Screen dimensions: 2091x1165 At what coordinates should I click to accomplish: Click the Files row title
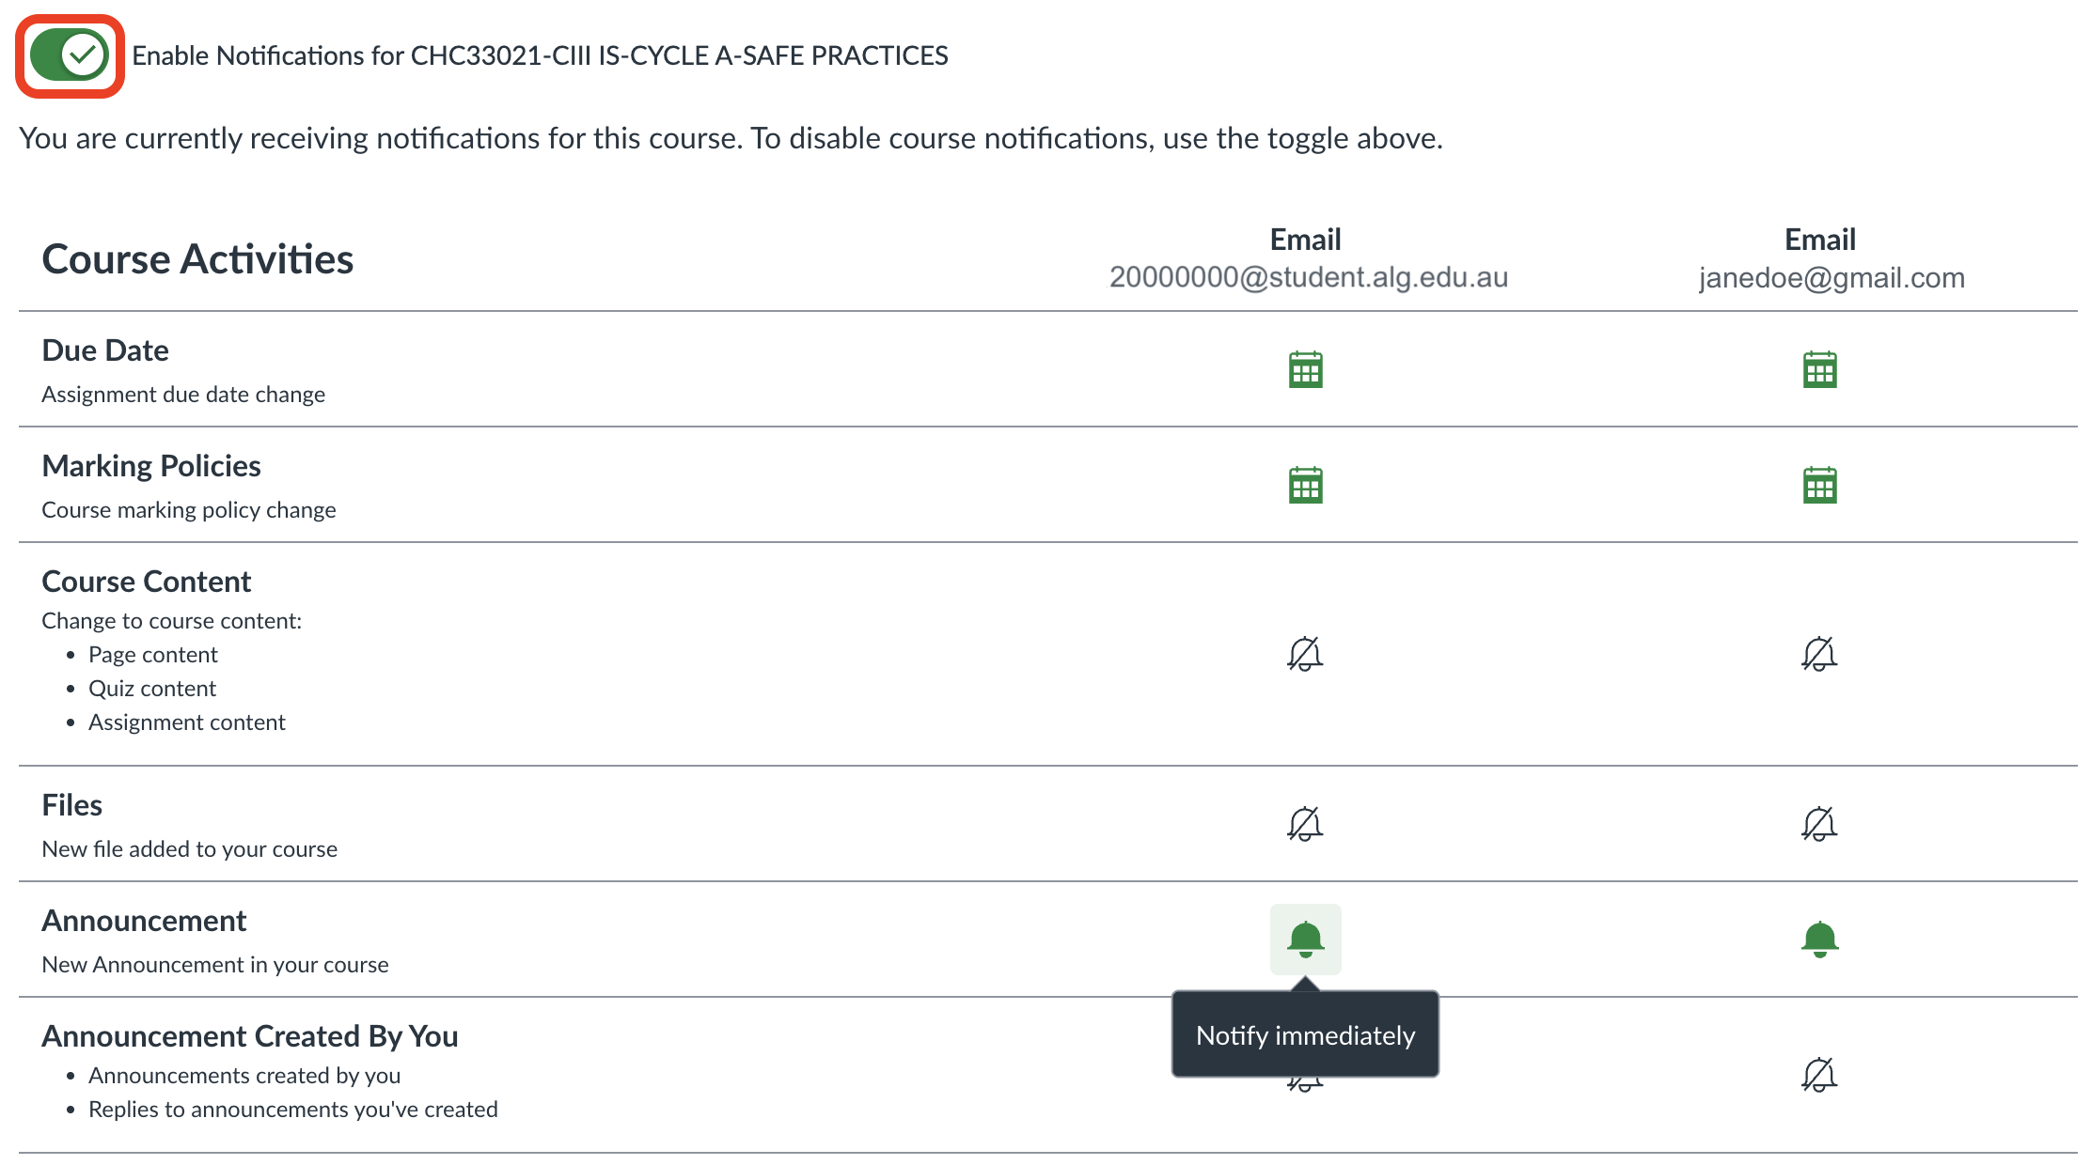coord(72,805)
